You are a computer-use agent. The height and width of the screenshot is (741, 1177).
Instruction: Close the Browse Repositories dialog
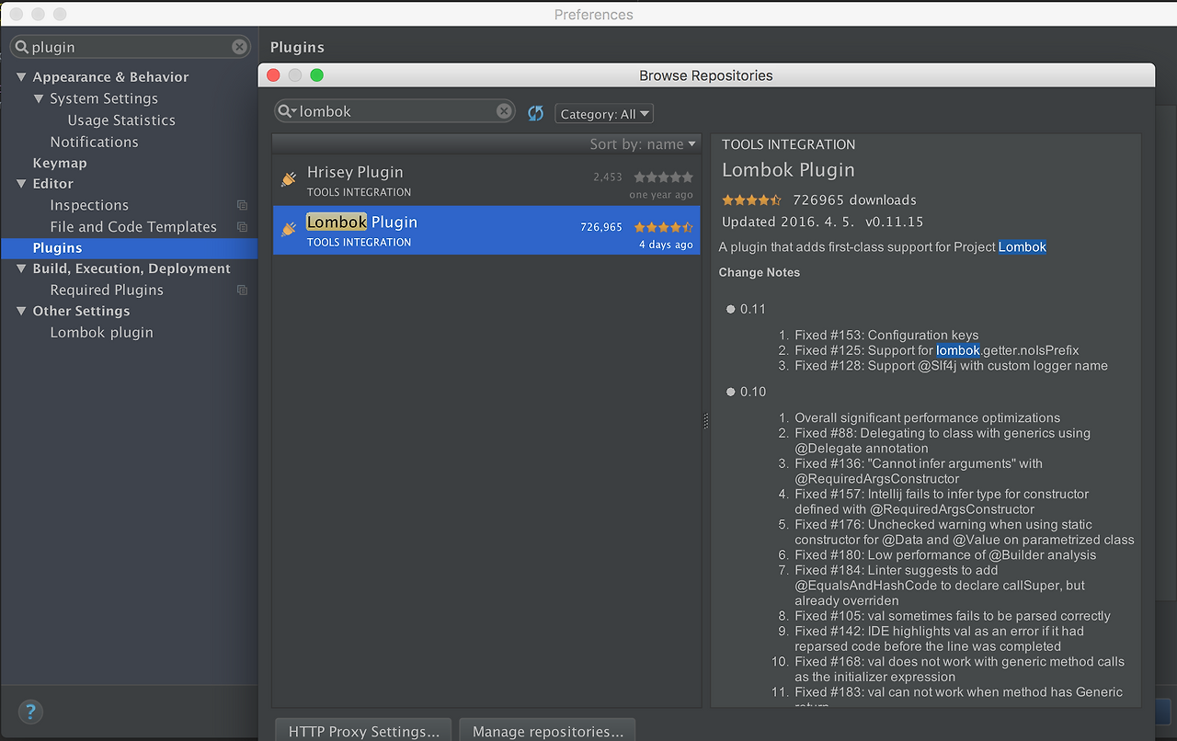pyautogui.click(x=272, y=75)
